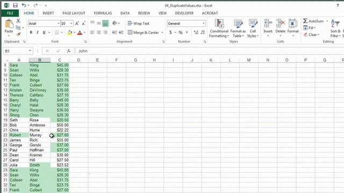The height and width of the screenshot is (193, 344).
Task: Click the Decrease Indent icon
Action: [x=114, y=32]
